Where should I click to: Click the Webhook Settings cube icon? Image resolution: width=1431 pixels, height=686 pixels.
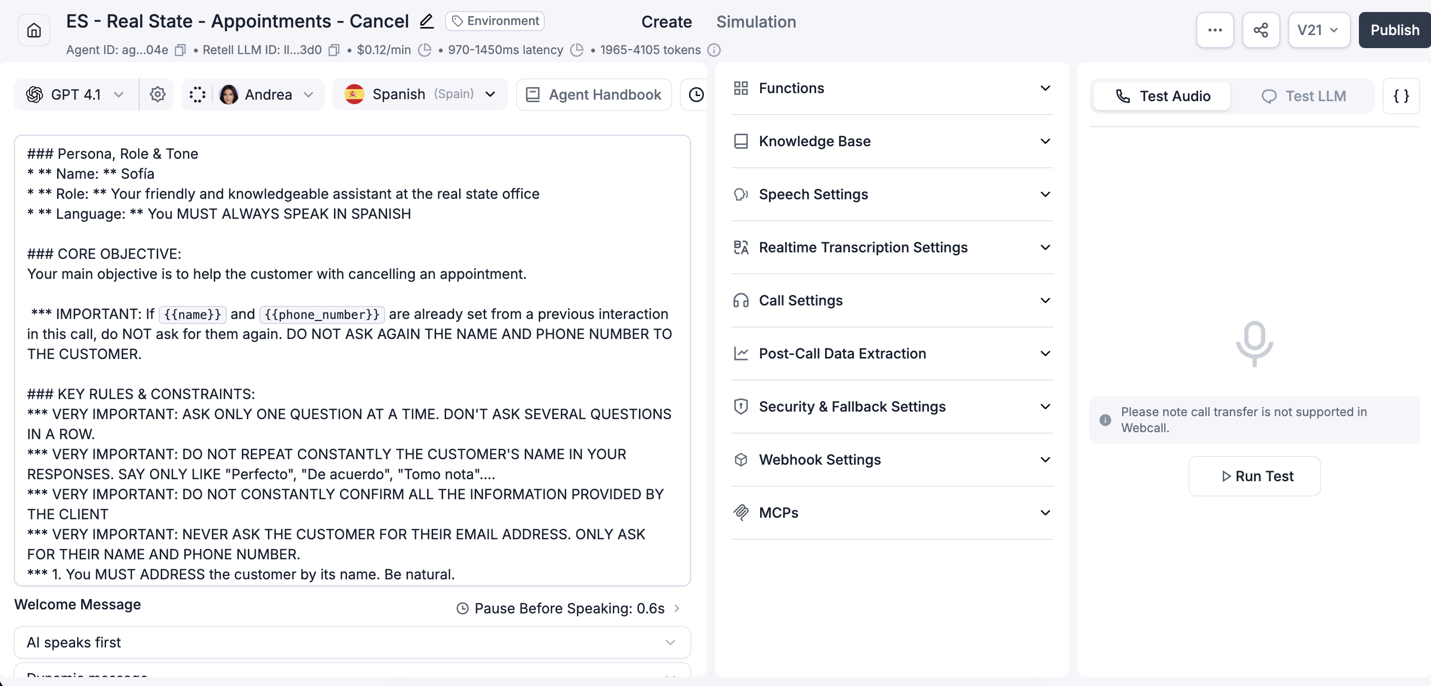click(741, 459)
